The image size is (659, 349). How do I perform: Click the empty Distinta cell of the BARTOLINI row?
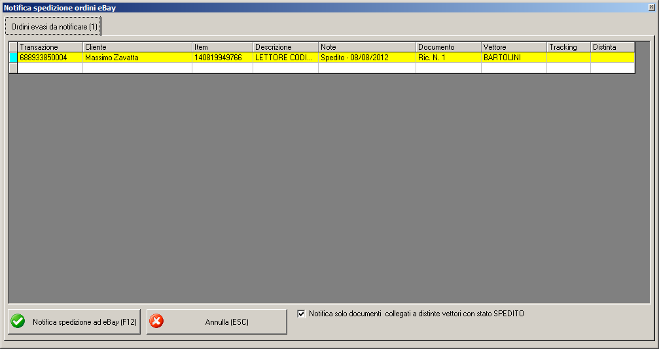click(x=613, y=58)
